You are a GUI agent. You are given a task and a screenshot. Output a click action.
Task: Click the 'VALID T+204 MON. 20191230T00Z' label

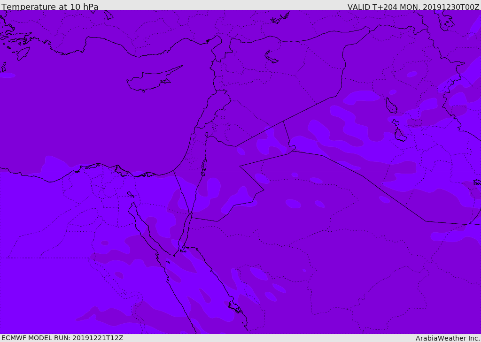coord(413,7)
